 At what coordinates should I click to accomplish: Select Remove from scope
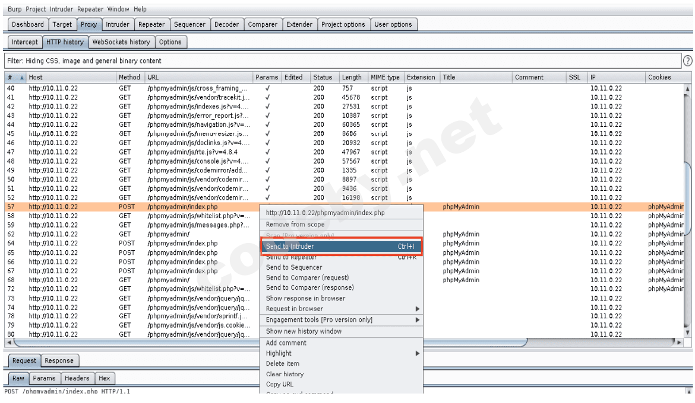340,225
